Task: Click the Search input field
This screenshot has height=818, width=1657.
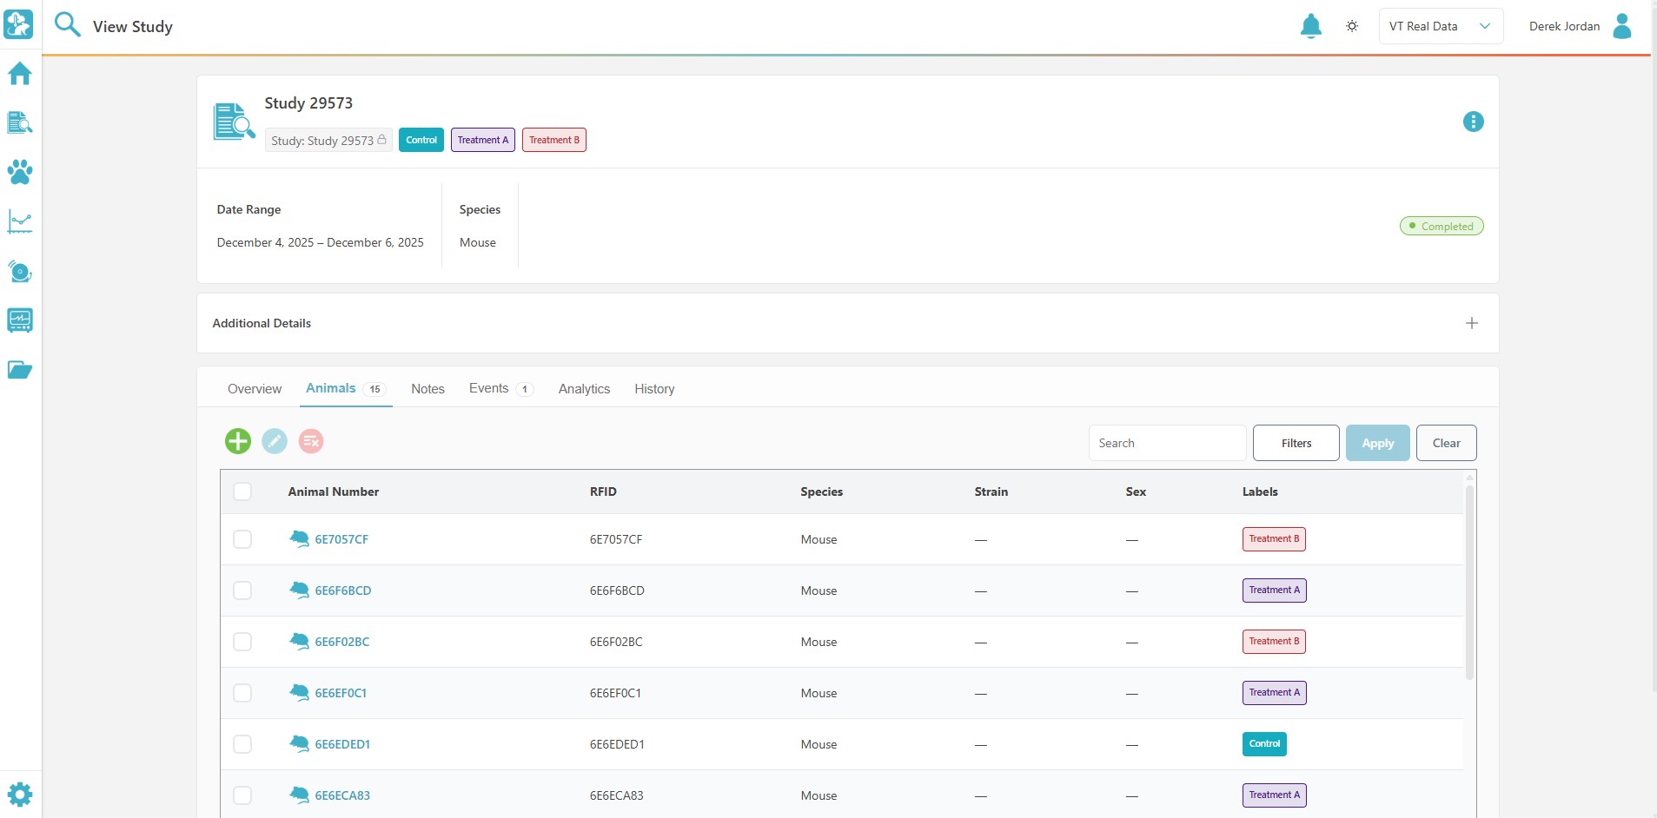Action: (1168, 443)
